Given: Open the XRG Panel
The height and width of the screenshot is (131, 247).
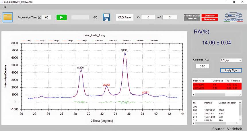Looking at the screenshot, I should click(x=124, y=17).
